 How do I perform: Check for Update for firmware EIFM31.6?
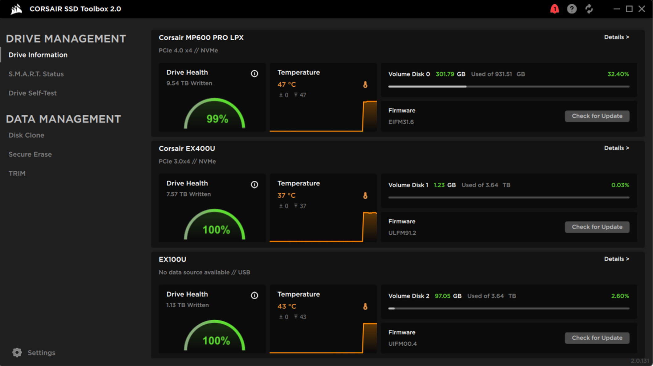[x=597, y=116]
